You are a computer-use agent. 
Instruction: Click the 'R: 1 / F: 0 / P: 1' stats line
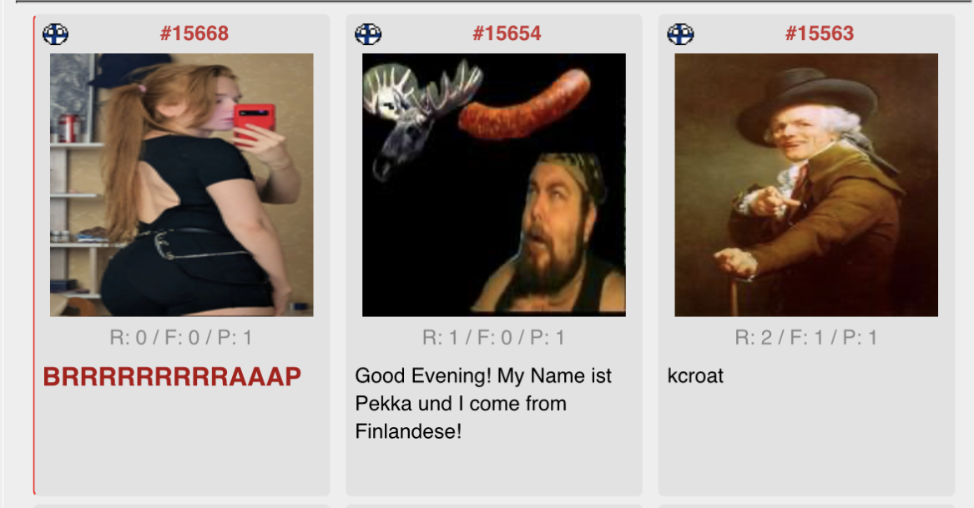494,338
